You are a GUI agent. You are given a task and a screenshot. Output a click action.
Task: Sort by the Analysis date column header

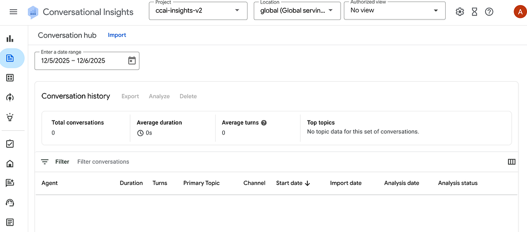(401, 183)
